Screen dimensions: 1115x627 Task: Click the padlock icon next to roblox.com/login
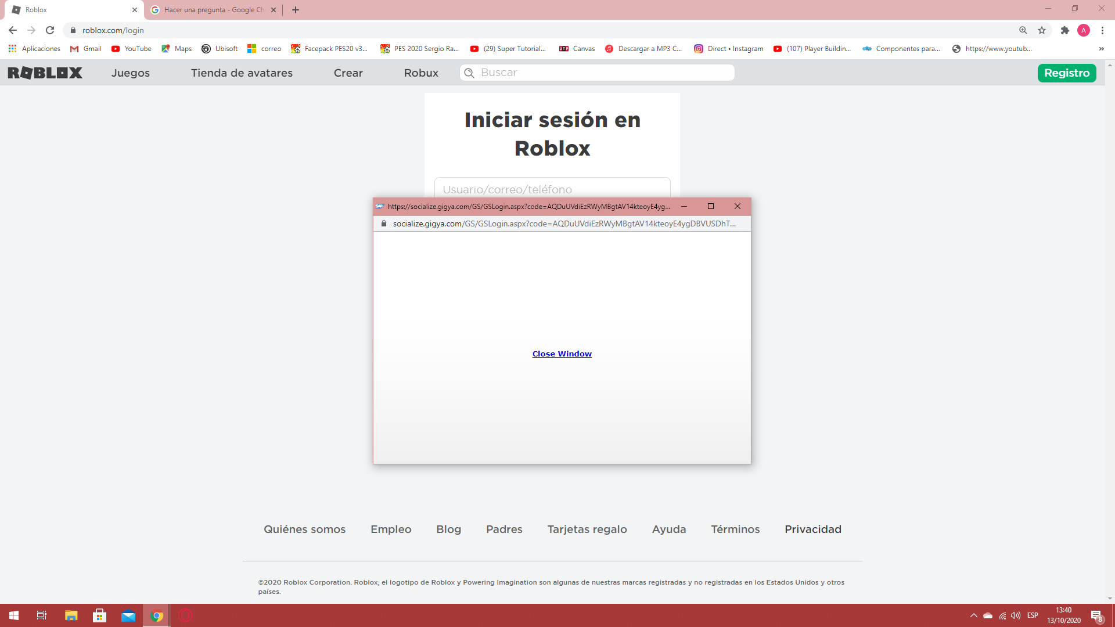pos(73,30)
